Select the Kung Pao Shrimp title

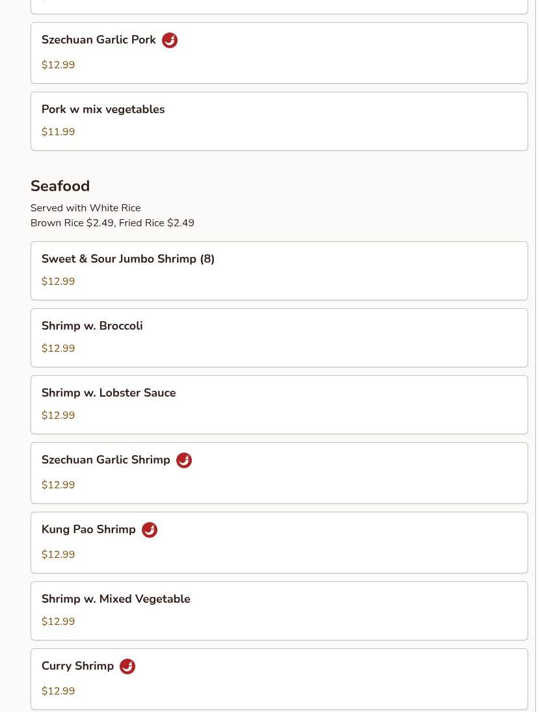pos(88,530)
